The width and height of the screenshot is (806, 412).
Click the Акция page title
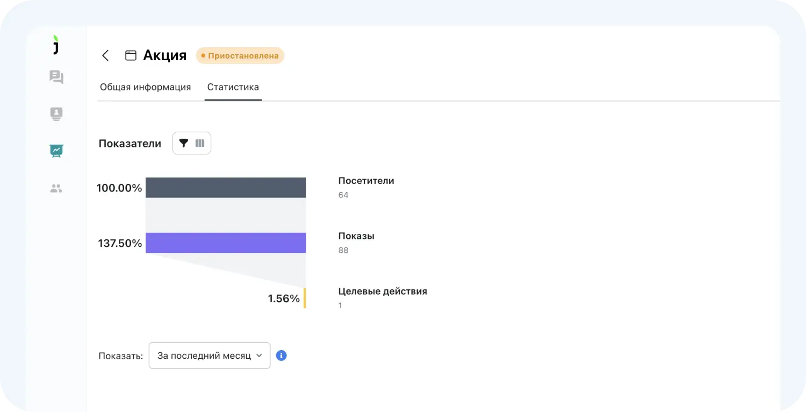tap(164, 55)
